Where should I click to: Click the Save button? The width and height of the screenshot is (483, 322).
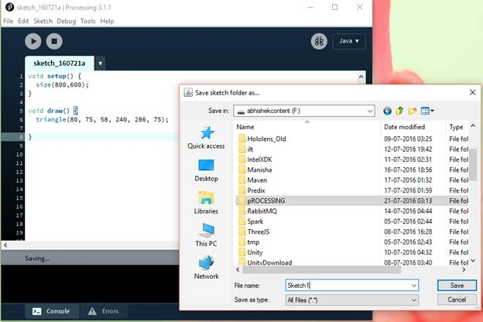tap(457, 286)
